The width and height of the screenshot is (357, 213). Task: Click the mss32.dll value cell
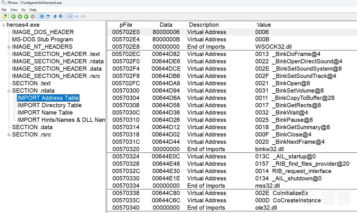point(268,186)
